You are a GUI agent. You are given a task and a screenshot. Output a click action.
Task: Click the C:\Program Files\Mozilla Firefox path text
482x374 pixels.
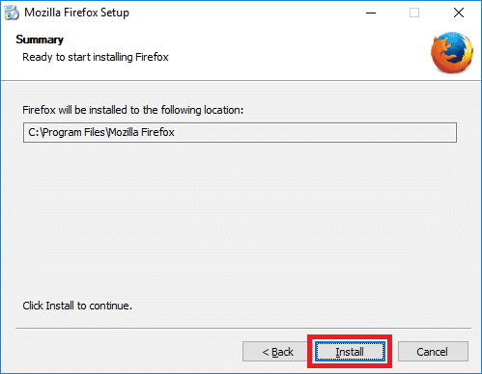click(x=101, y=132)
